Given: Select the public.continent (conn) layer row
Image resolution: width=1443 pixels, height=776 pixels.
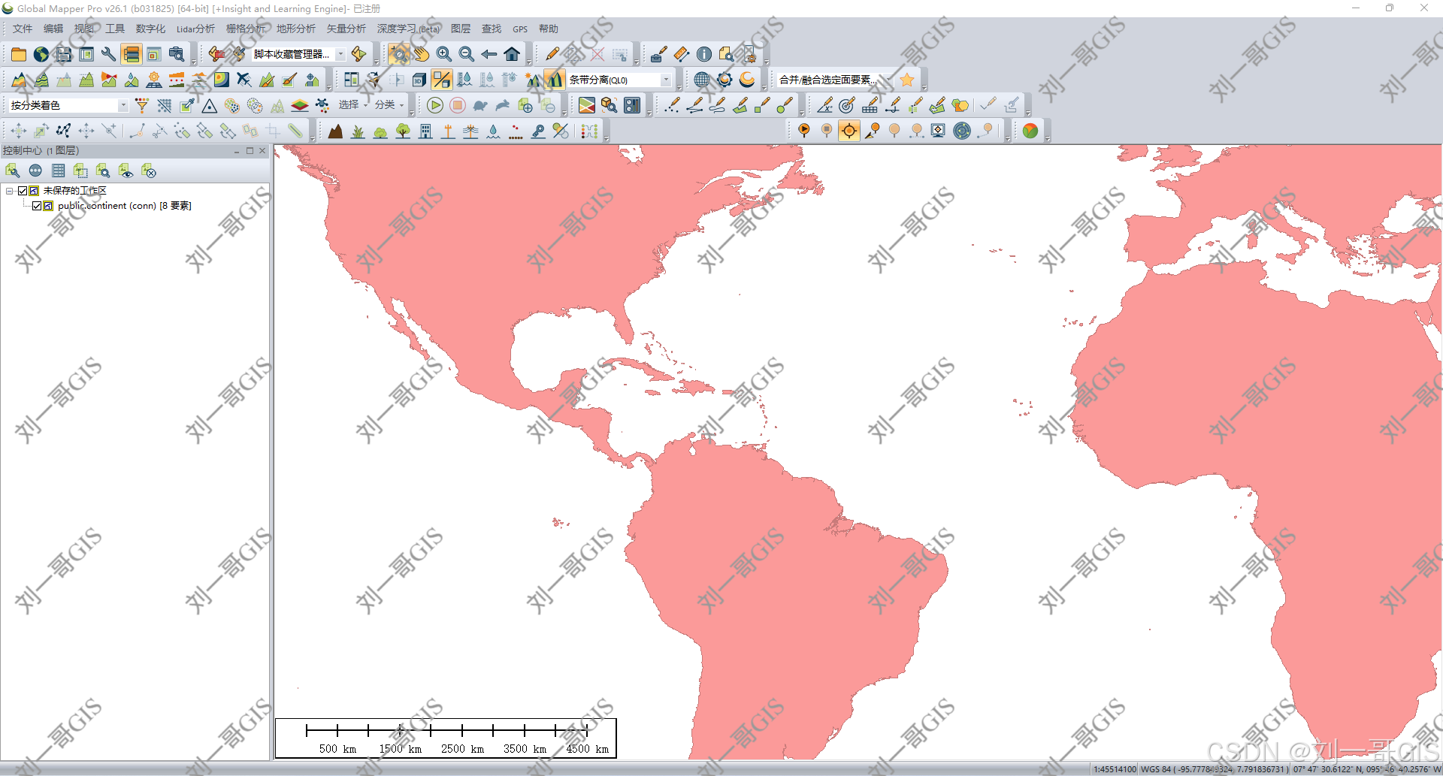Looking at the screenshot, I should tap(125, 206).
